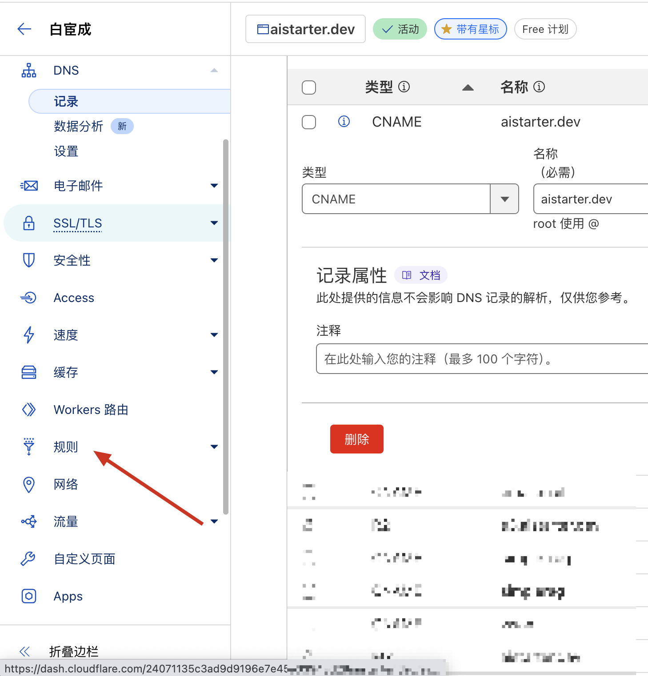Screen dimensions: 648x676
Task: Open the DNS section icon
Action: (28, 70)
